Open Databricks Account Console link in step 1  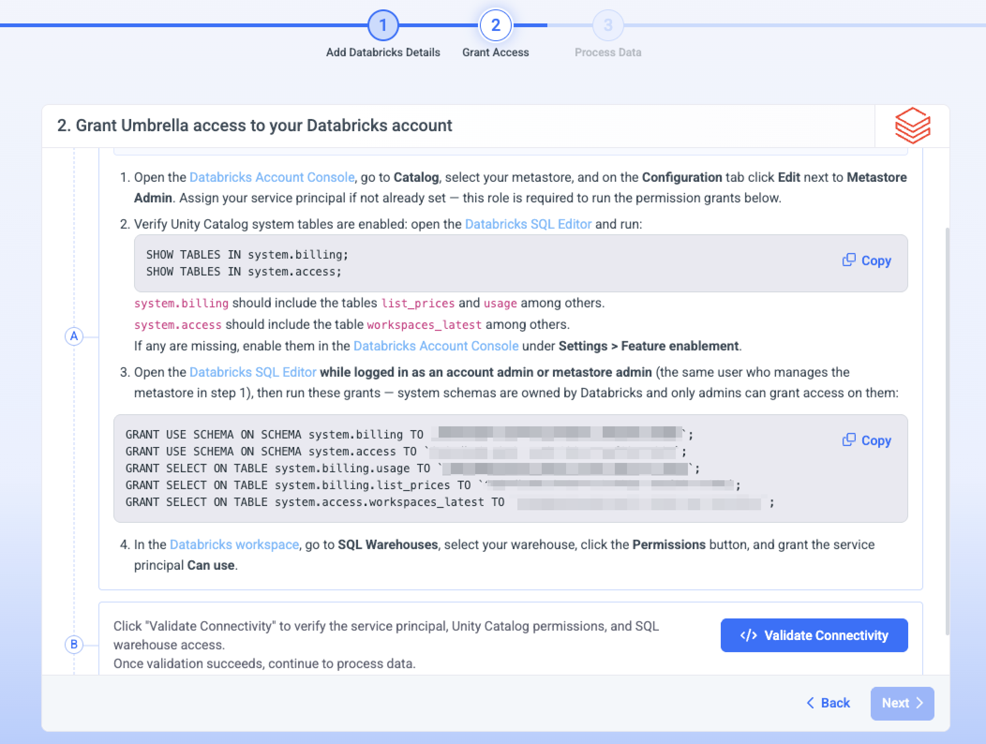[272, 177]
